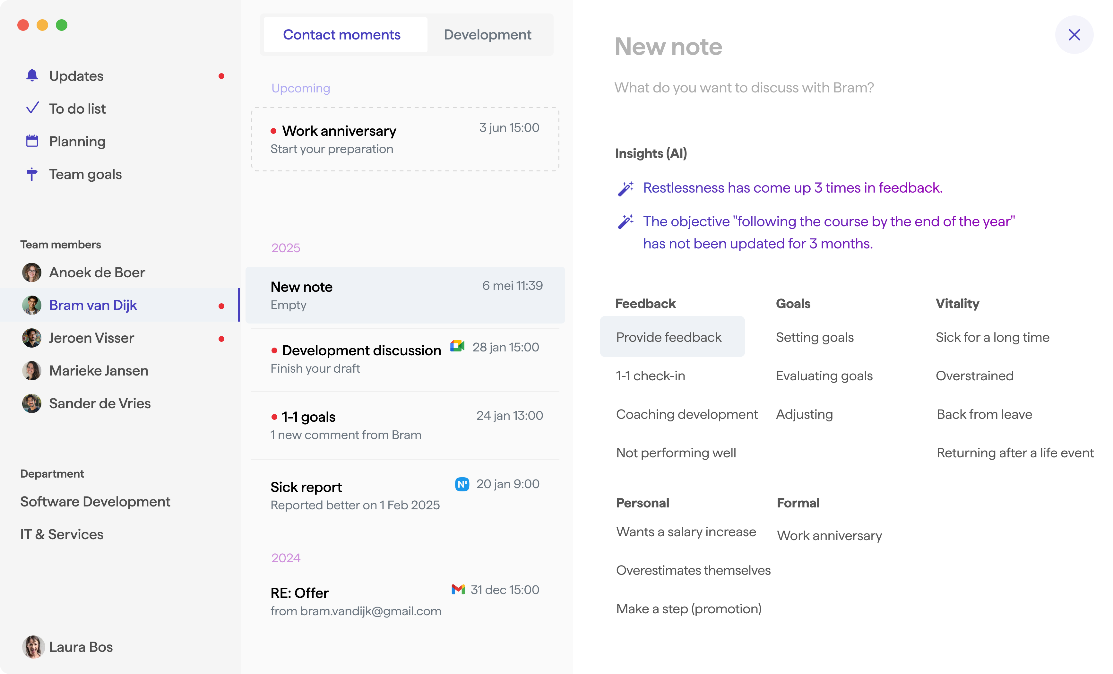Click the Gmail icon on RE: Offer
This screenshot has width=1113, height=674.
(458, 589)
